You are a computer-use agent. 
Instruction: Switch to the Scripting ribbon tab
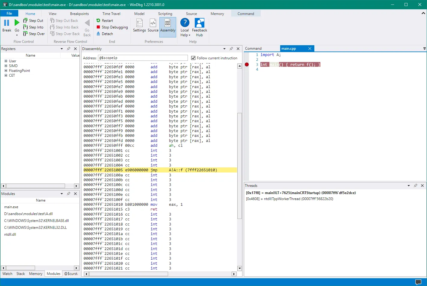click(165, 14)
